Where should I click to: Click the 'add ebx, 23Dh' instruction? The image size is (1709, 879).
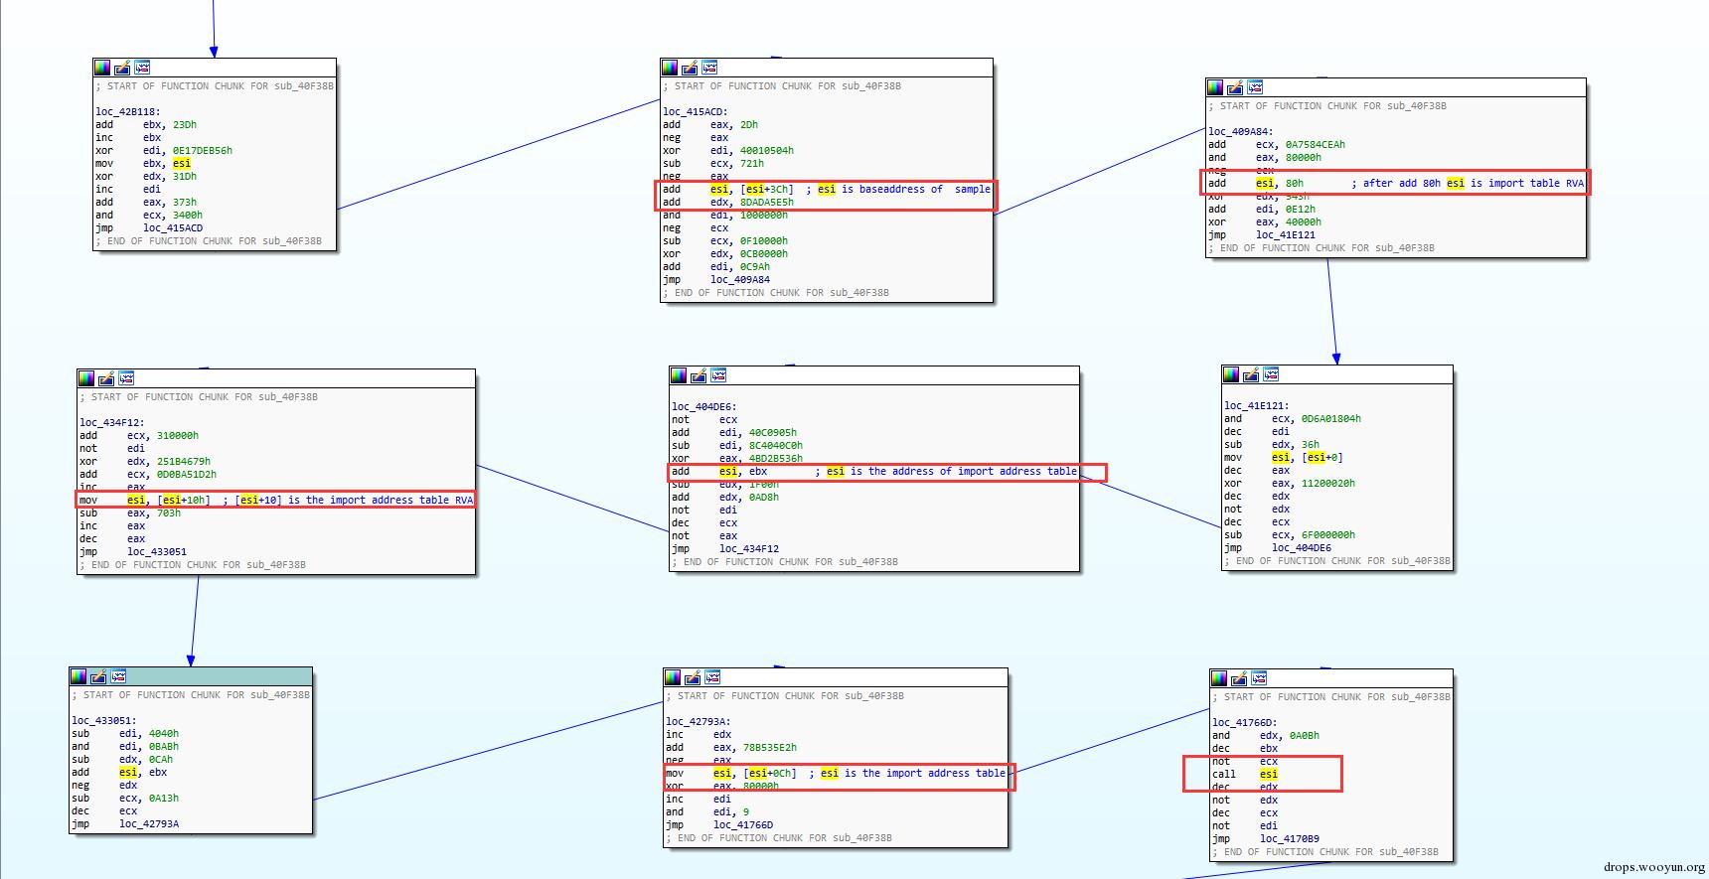[x=146, y=124]
